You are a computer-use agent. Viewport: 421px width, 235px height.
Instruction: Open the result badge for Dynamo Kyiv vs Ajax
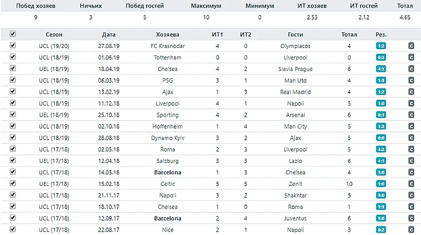(x=381, y=138)
